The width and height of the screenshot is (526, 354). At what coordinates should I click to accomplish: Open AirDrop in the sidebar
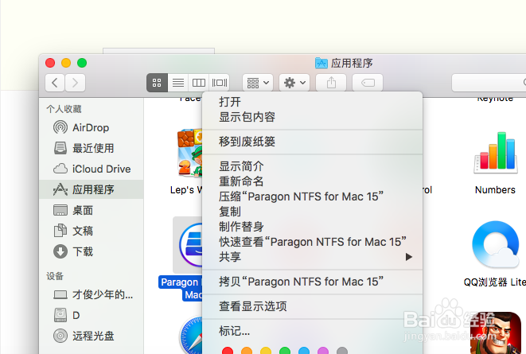click(92, 128)
